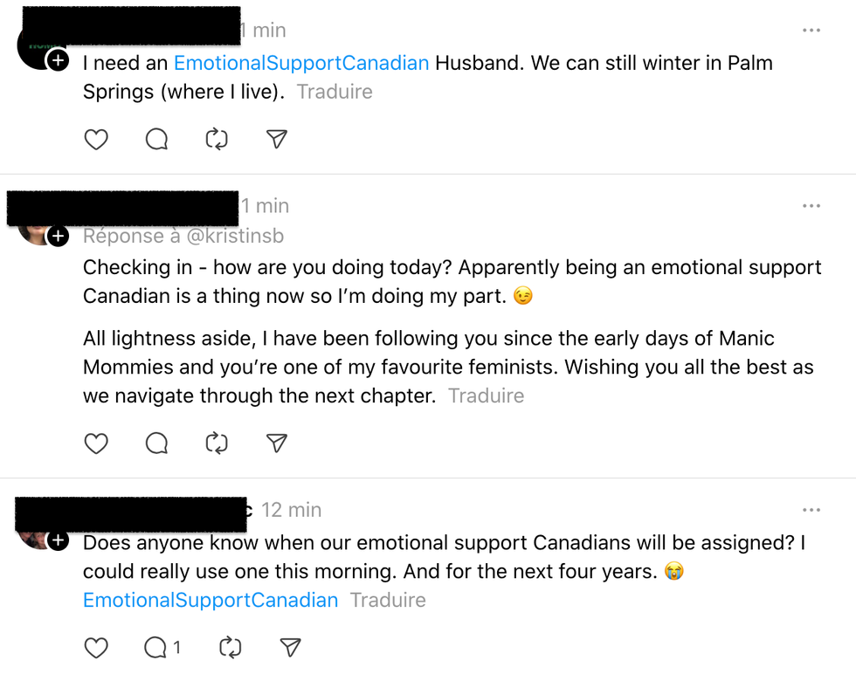
Task: Translate the Manic Mommies post with Traduire
Action: point(486,395)
